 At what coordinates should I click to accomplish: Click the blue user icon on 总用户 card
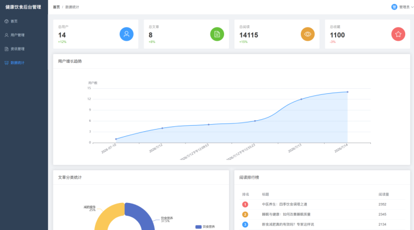click(x=126, y=34)
